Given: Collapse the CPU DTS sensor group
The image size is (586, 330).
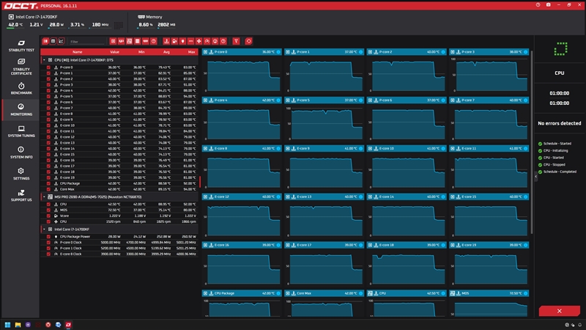Looking at the screenshot, I should point(44,60).
